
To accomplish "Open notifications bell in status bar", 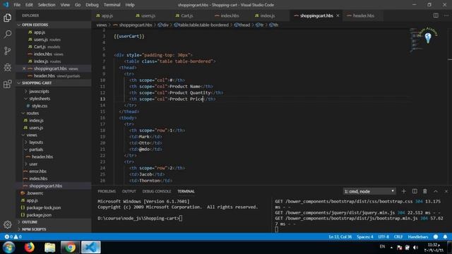I will (445, 237).
